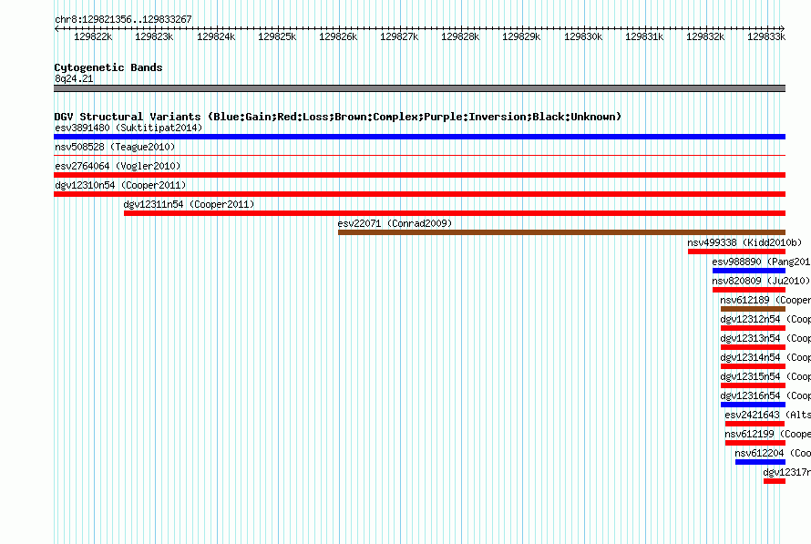Click ruler position 129829k

(x=521, y=36)
